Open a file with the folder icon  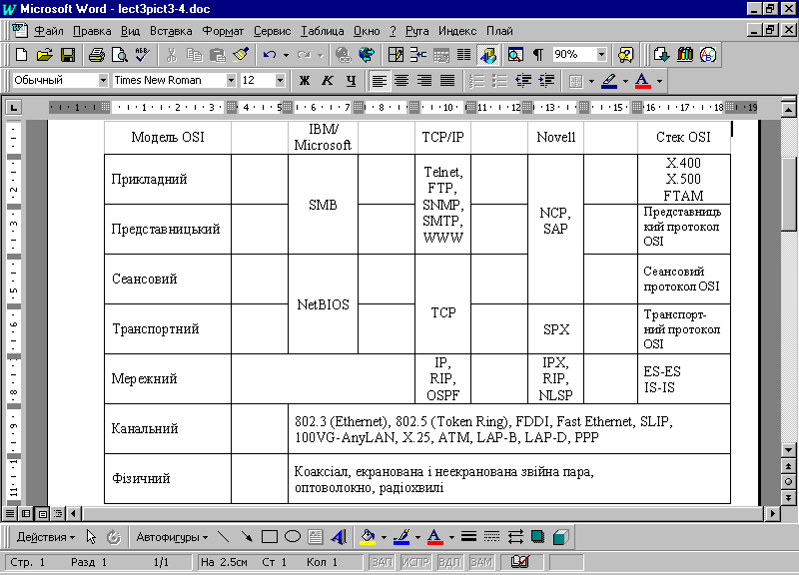pos(44,55)
